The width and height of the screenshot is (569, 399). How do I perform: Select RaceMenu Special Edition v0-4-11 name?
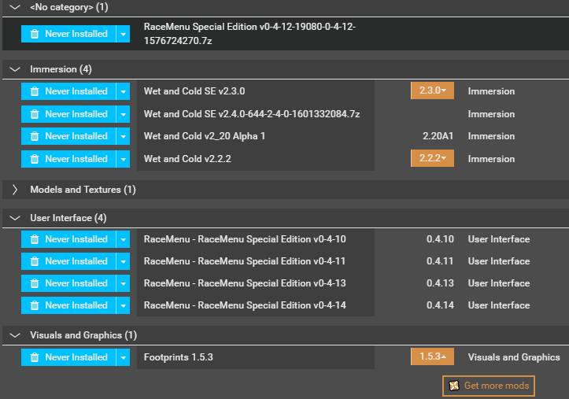[245, 261]
